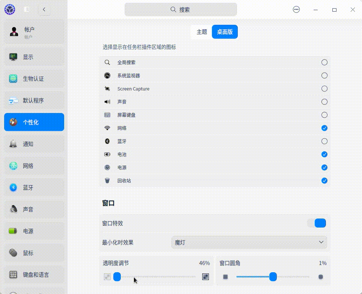Open the three-dot options menu
Screen dimensions: 362x294
coord(296,9)
